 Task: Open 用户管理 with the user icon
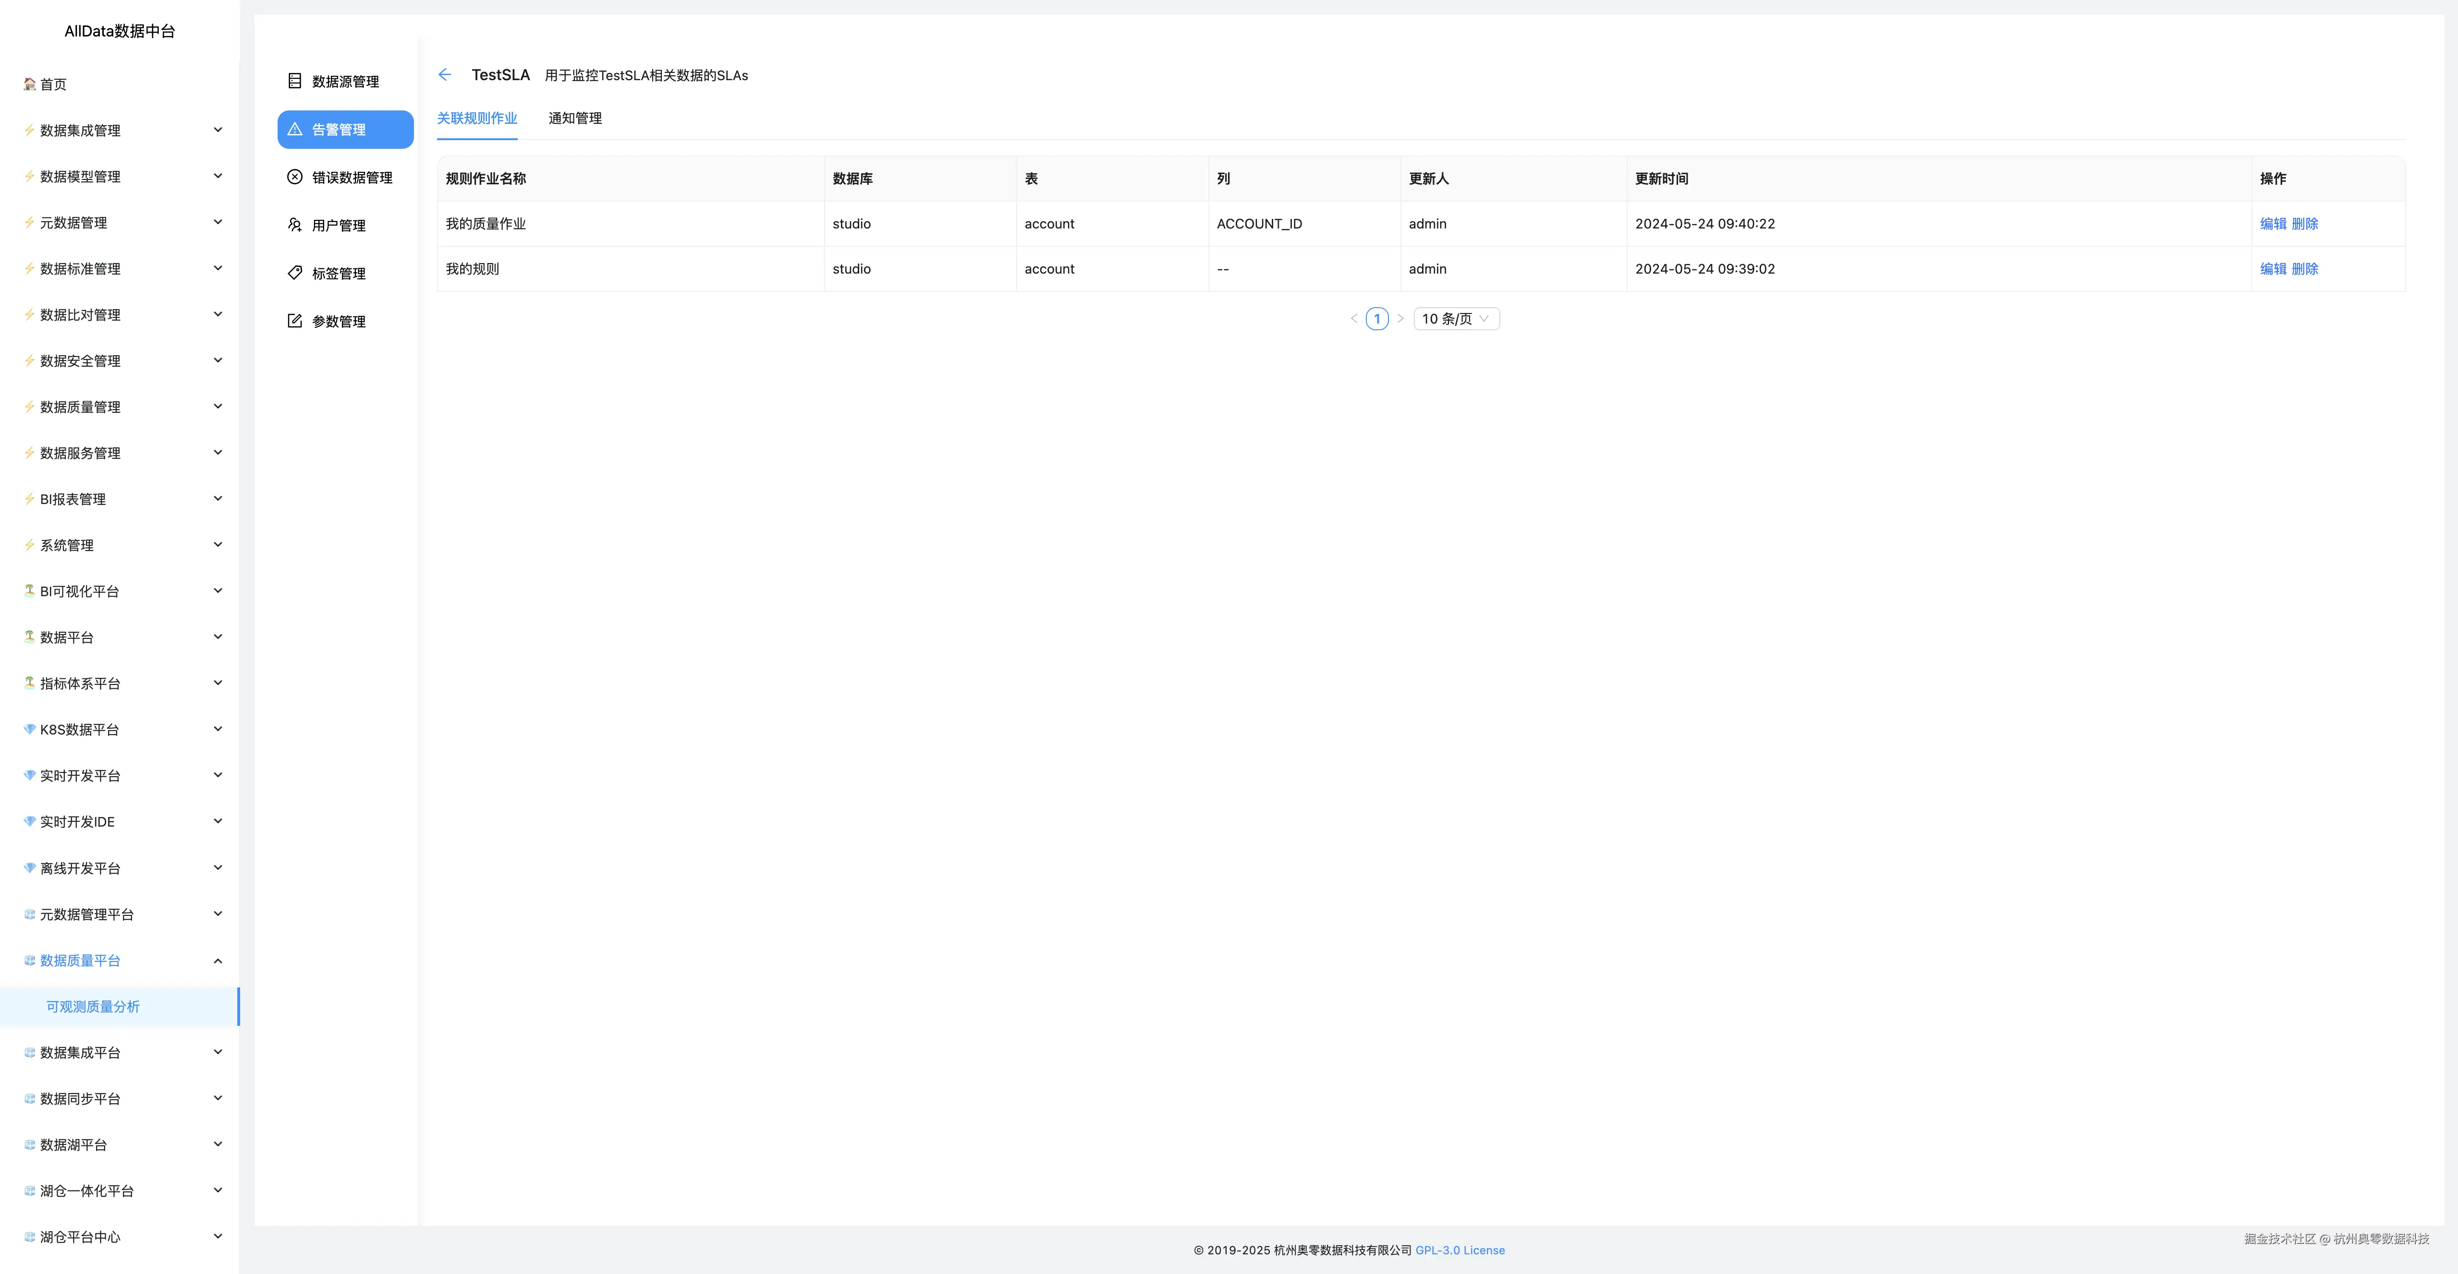click(294, 225)
